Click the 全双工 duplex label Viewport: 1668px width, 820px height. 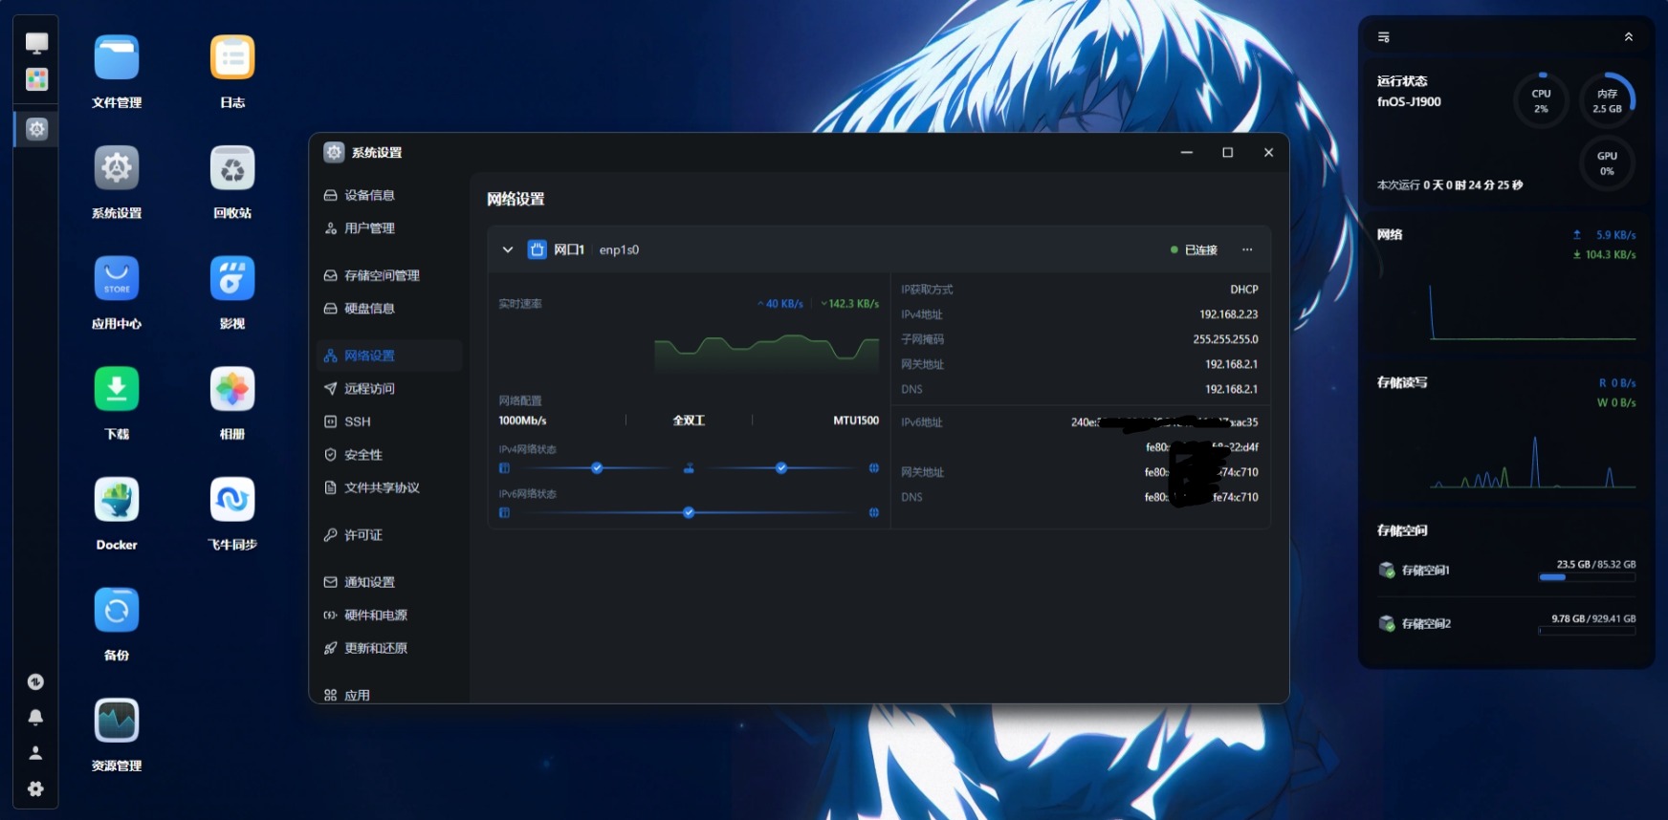pyautogui.click(x=689, y=421)
